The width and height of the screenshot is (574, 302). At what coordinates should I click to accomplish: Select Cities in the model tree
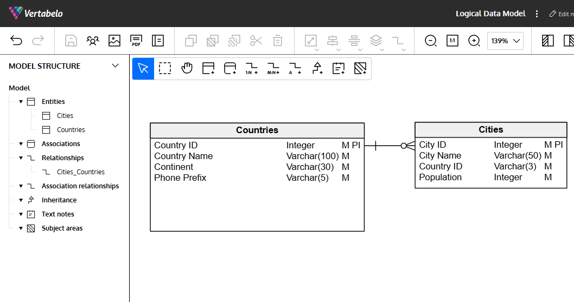[65, 116]
